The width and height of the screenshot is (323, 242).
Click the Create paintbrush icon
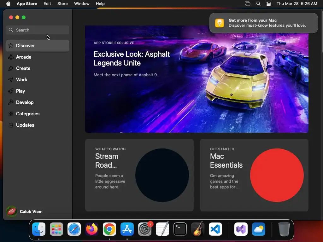click(11, 68)
